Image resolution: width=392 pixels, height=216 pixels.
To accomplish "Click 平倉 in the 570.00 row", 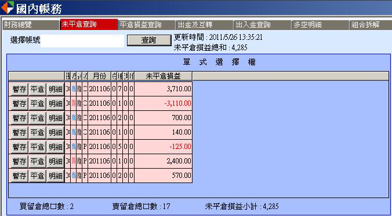I will tap(37, 176).
